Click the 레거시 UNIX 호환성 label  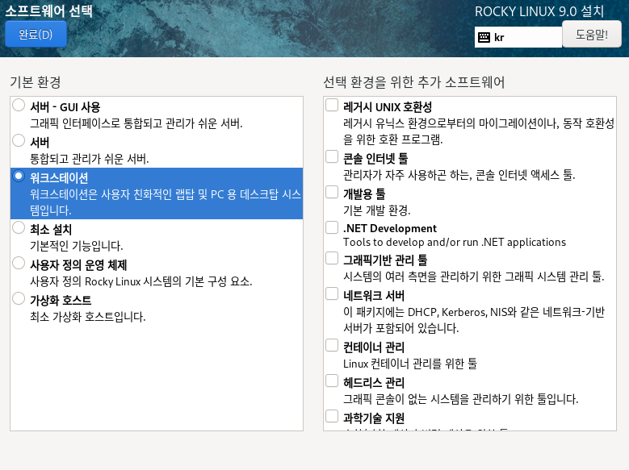pos(388,107)
